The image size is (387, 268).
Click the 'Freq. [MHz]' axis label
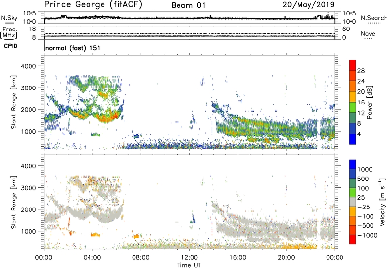click(x=9, y=33)
